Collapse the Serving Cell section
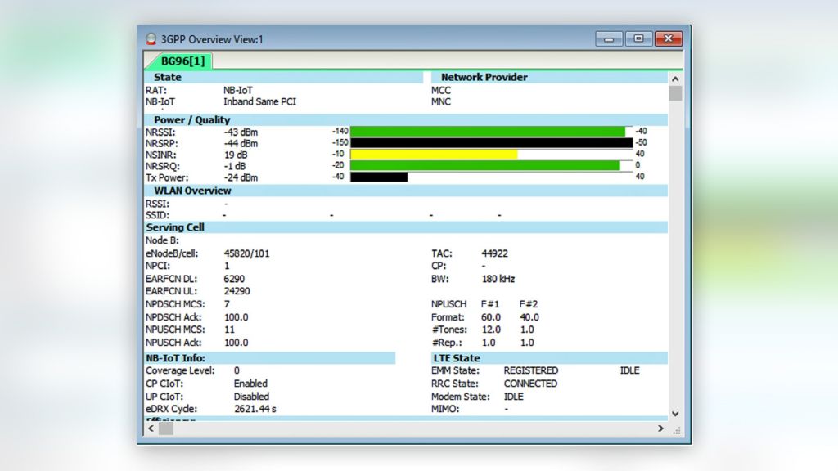The width and height of the screenshot is (838, 471). point(173,227)
